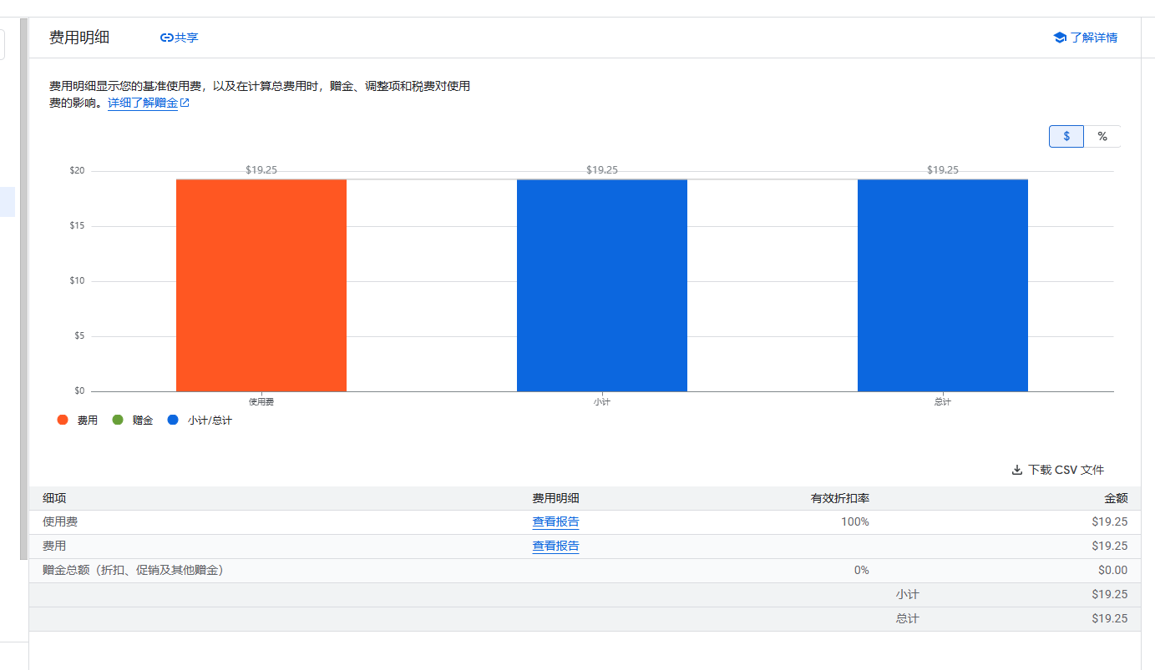Screen dimensions: 1155x670
Task: Click the 使用费 row label in the table
Action: tap(60, 521)
